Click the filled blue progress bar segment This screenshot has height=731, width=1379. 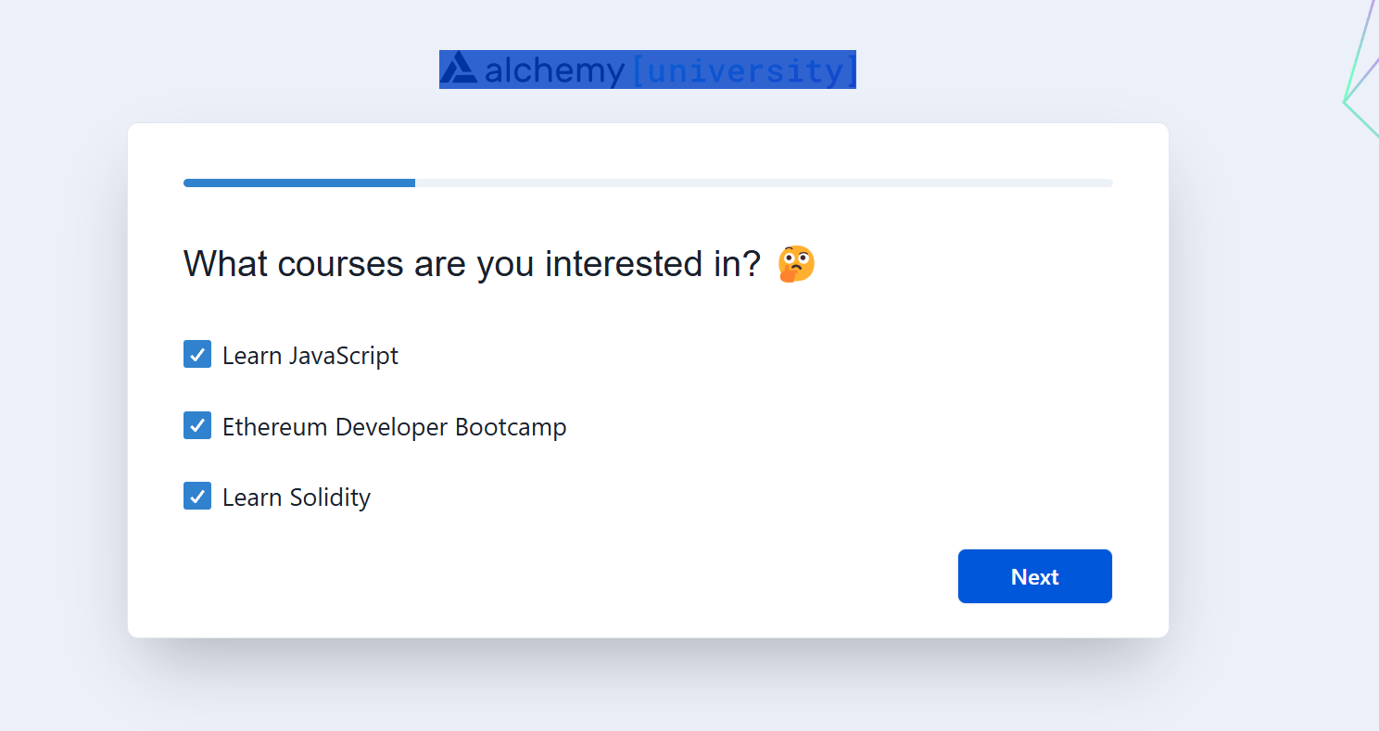pos(298,183)
